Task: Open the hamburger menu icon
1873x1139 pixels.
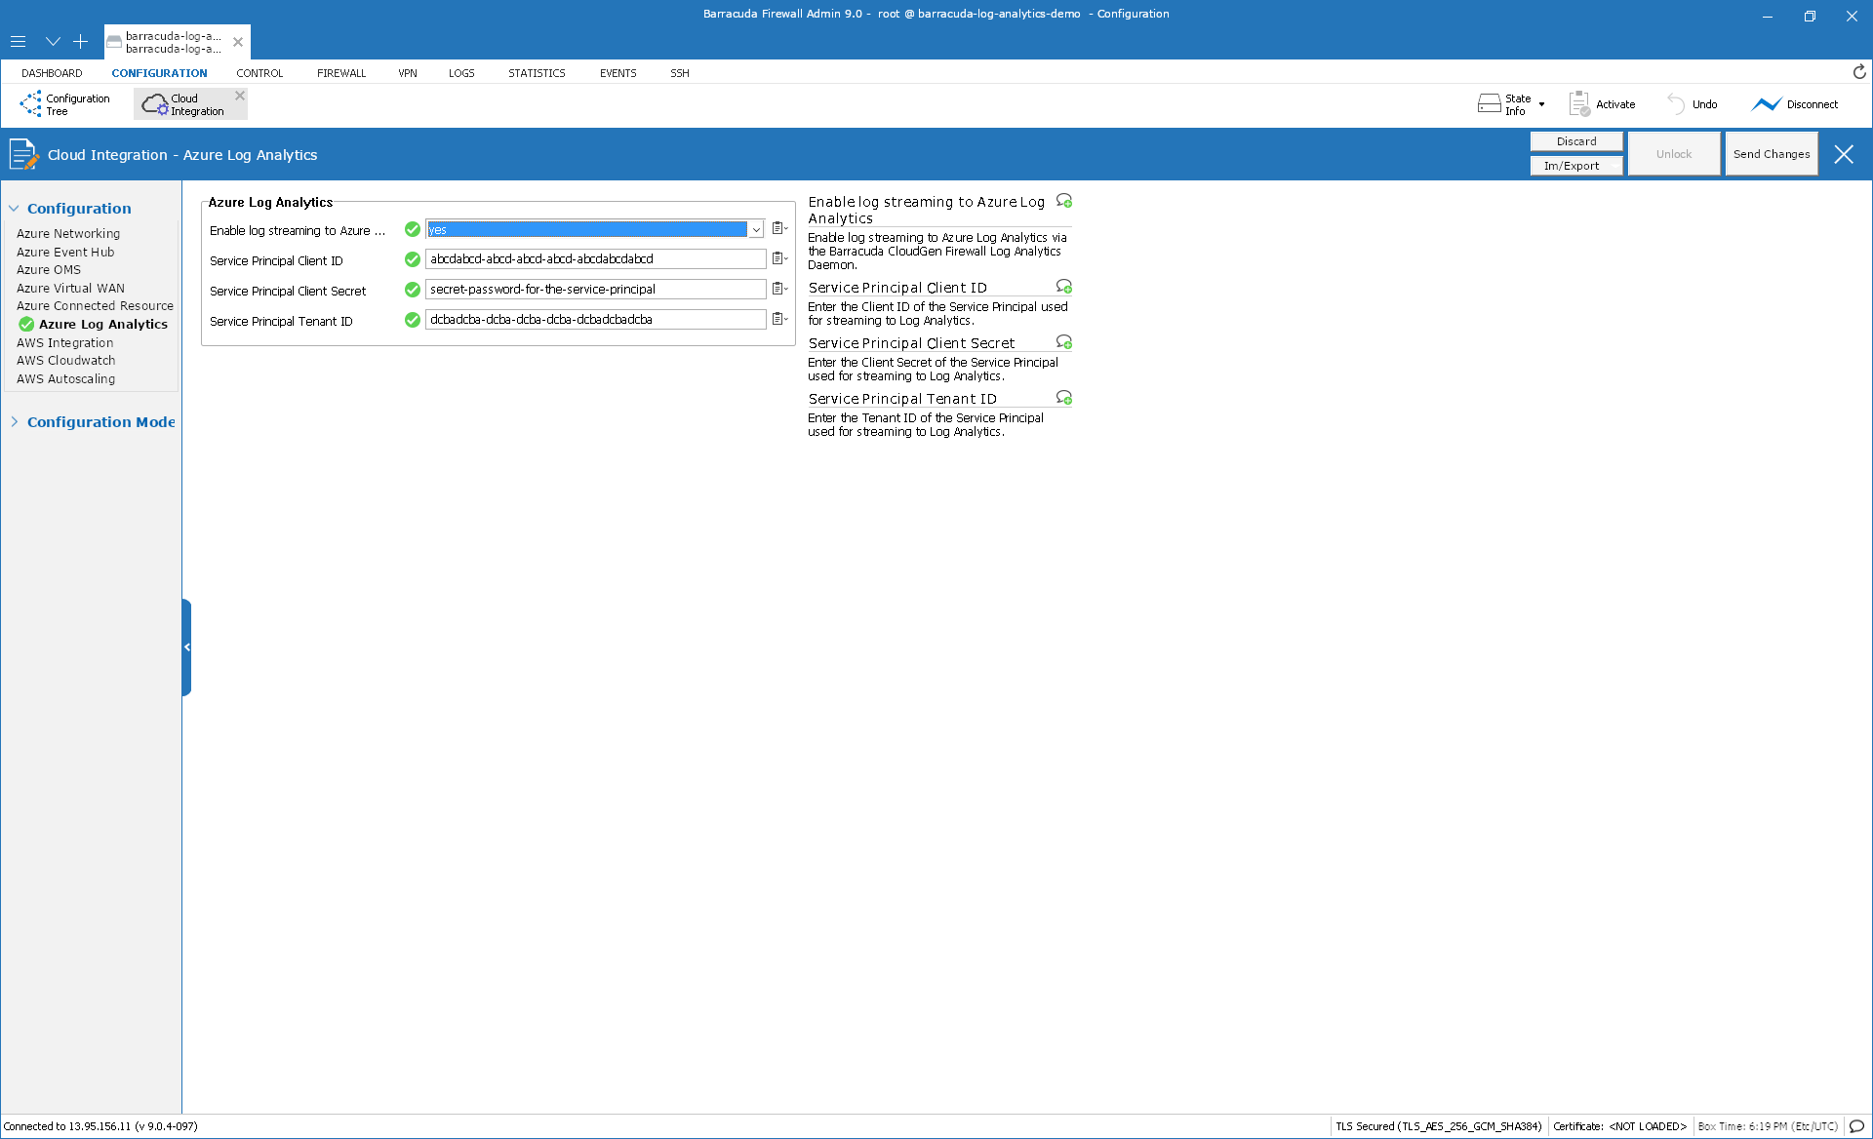Action: coord(18,42)
